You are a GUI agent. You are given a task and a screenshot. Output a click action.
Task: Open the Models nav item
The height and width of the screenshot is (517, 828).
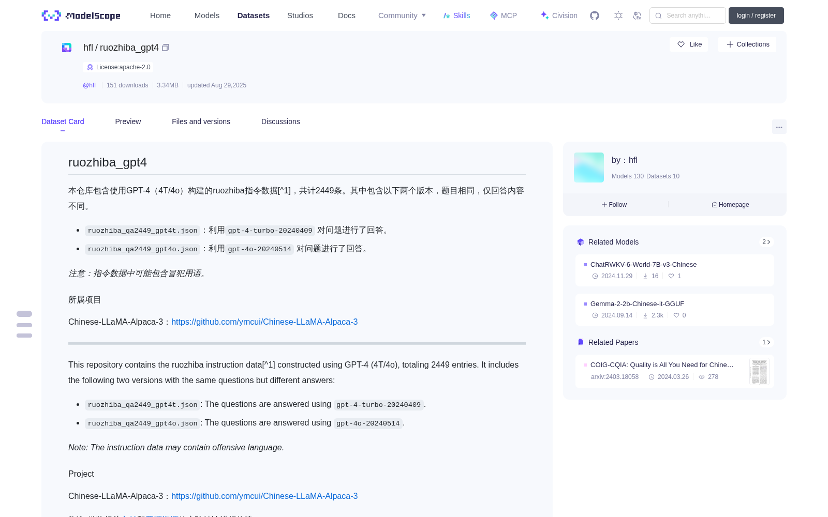(x=207, y=16)
